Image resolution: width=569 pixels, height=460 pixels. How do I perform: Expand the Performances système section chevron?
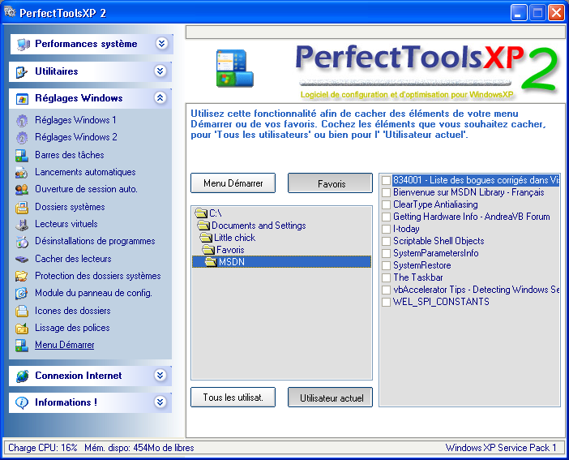pyautogui.click(x=161, y=44)
